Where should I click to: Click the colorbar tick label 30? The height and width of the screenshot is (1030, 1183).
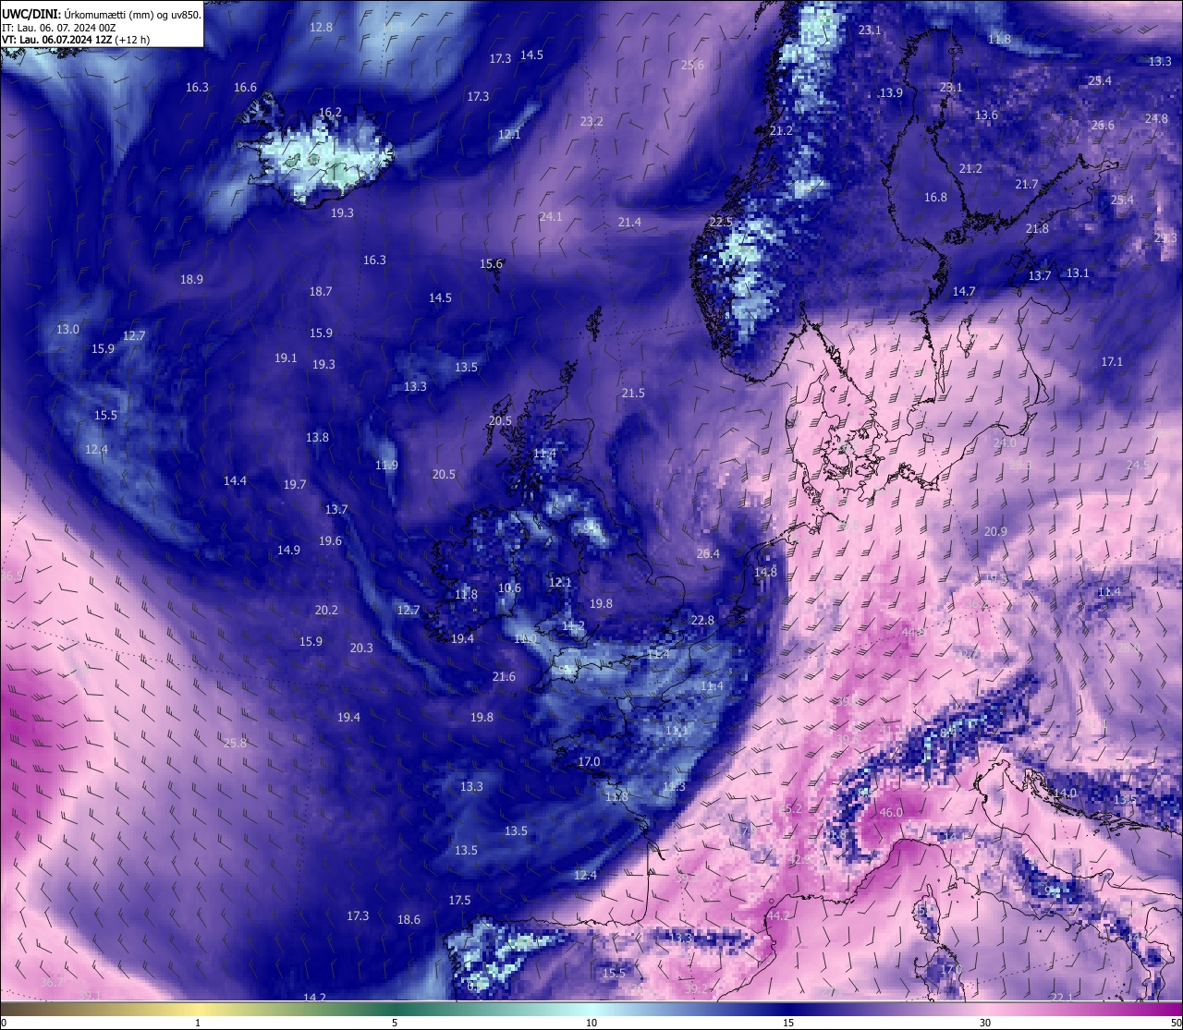(x=985, y=1023)
